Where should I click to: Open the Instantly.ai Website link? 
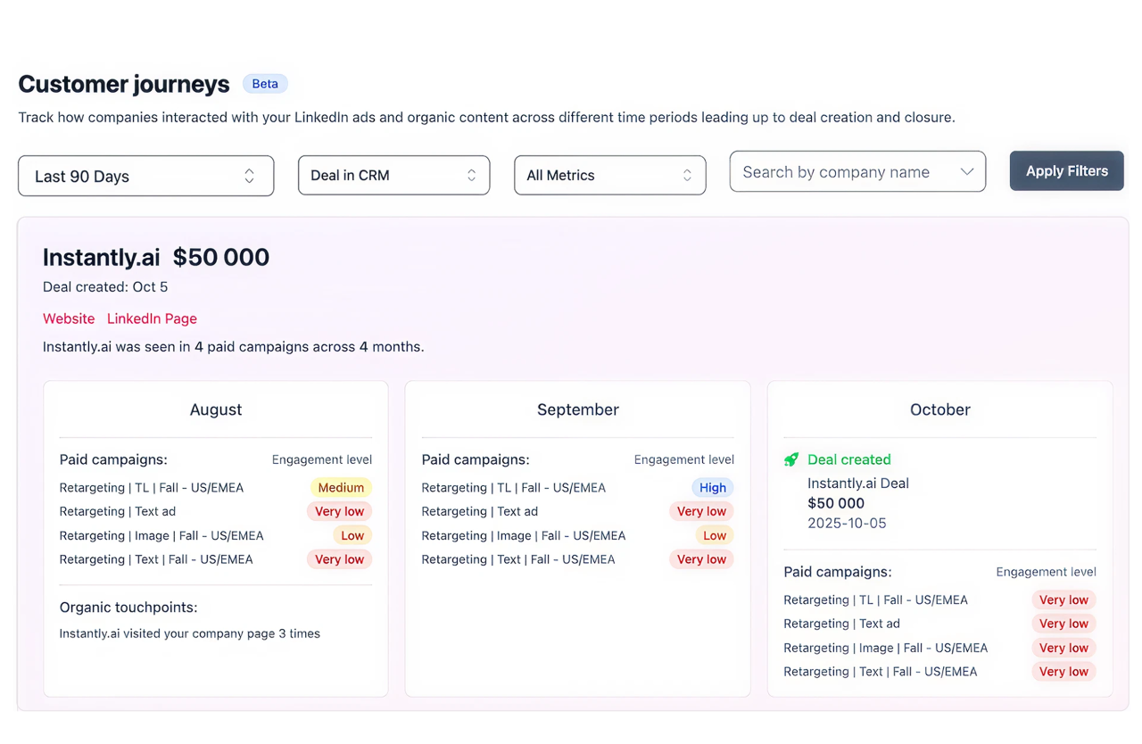click(x=69, y=318)
